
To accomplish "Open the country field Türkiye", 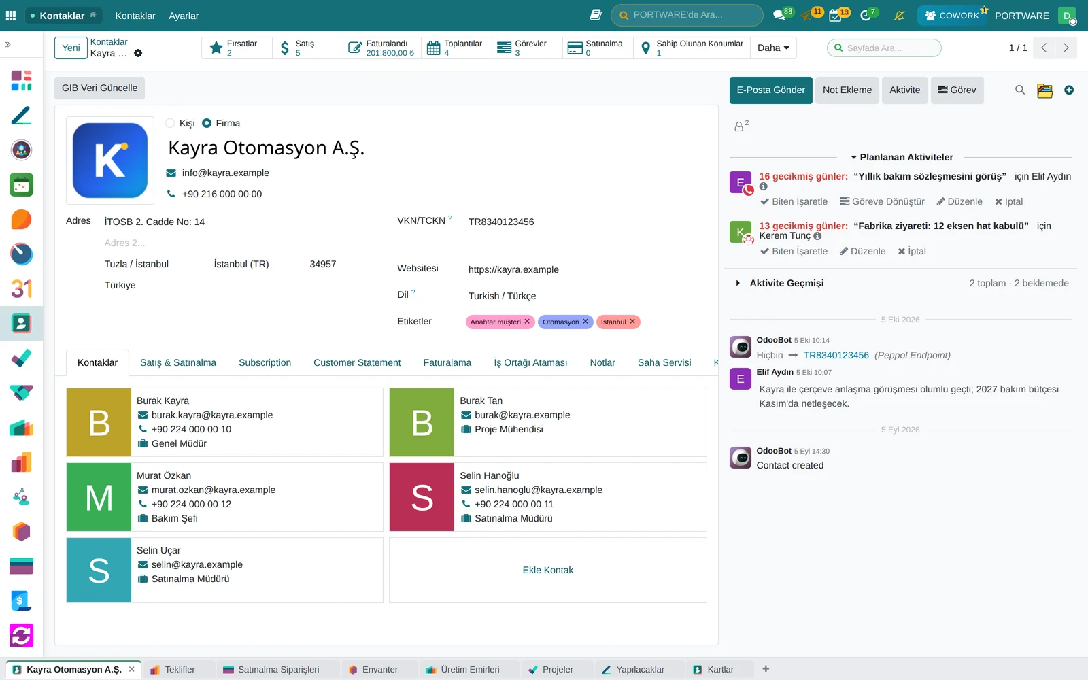I will coord(120,285).
